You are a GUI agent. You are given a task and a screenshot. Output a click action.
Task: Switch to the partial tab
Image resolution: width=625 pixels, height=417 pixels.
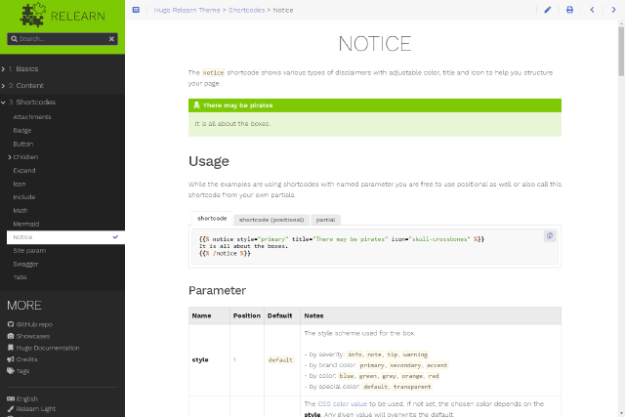click(x=325, y=220)
